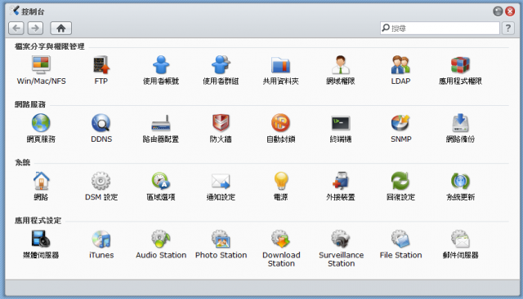The width and height of the screenshot is (523, 299).
Task: Close the 控制台 window
Action: [x=510, y=11]
